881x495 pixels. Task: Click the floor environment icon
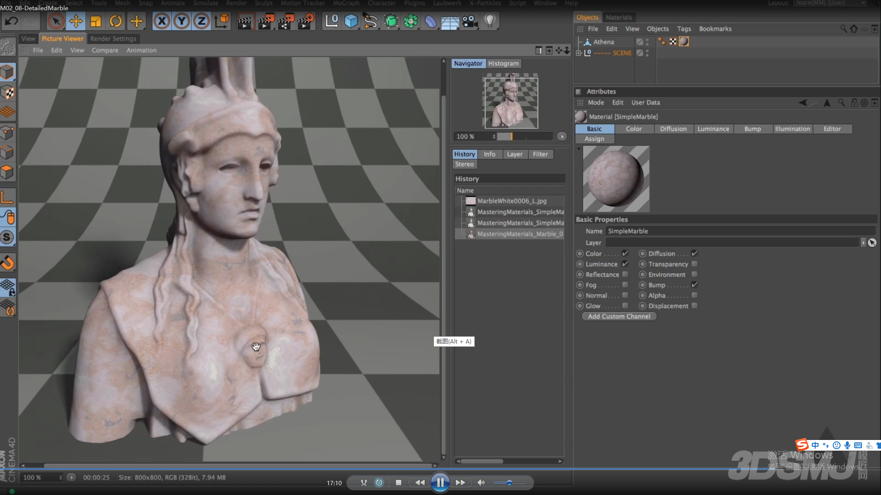tap(450, 22)
